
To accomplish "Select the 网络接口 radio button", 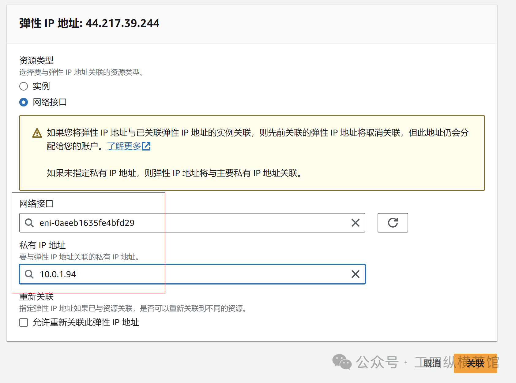I will point(24,102).
